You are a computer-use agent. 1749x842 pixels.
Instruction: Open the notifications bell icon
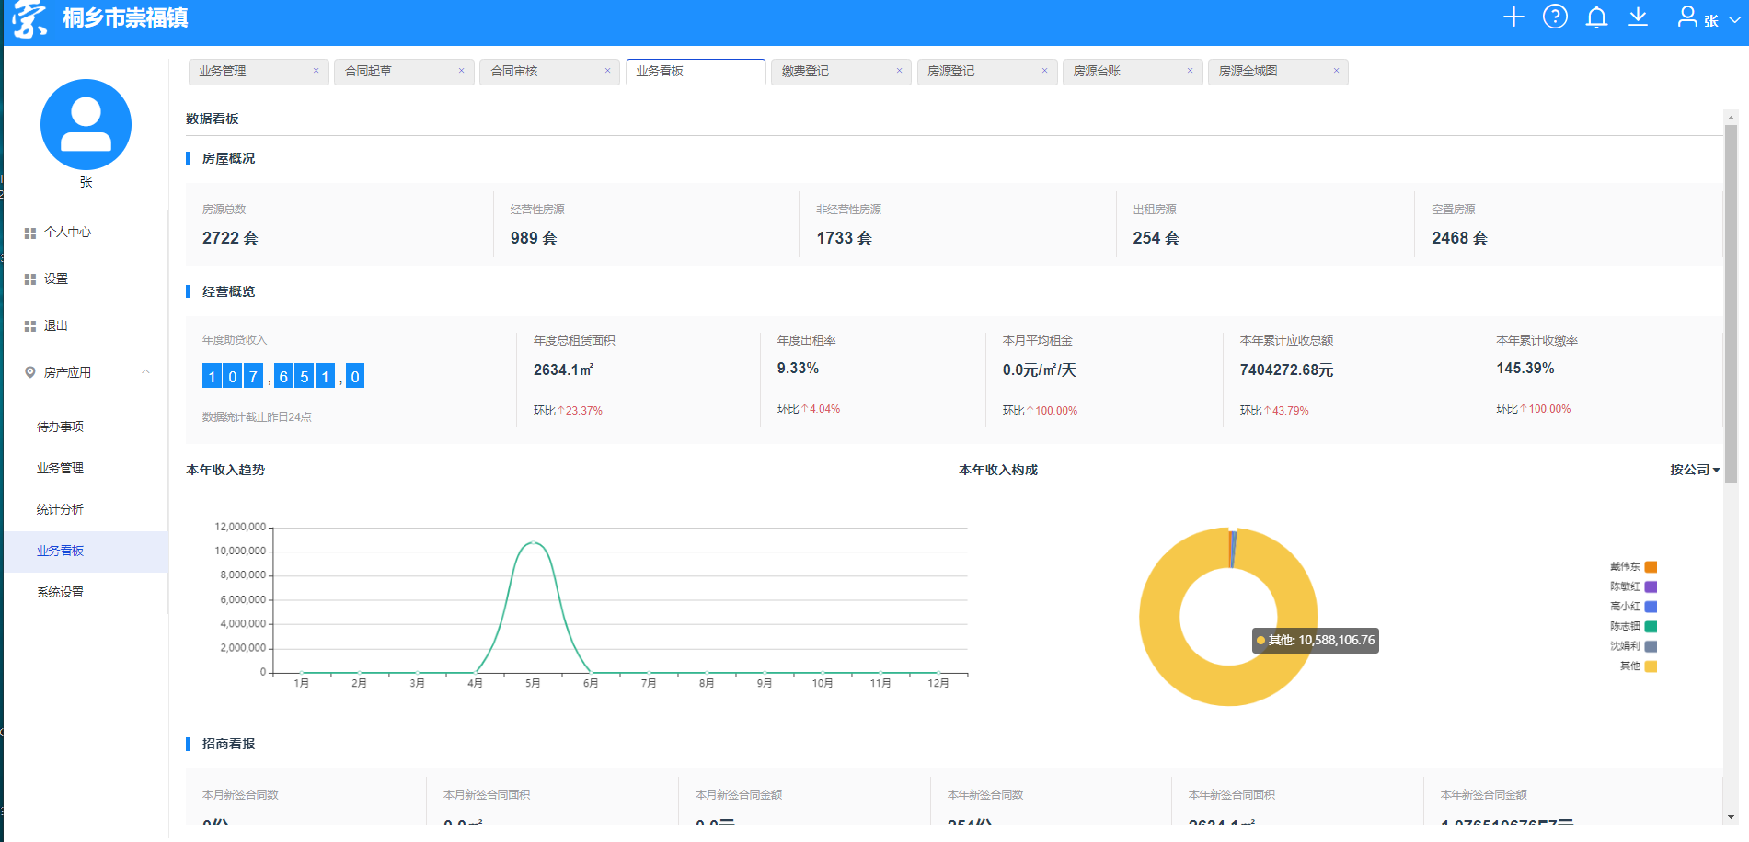[1596, 17]
